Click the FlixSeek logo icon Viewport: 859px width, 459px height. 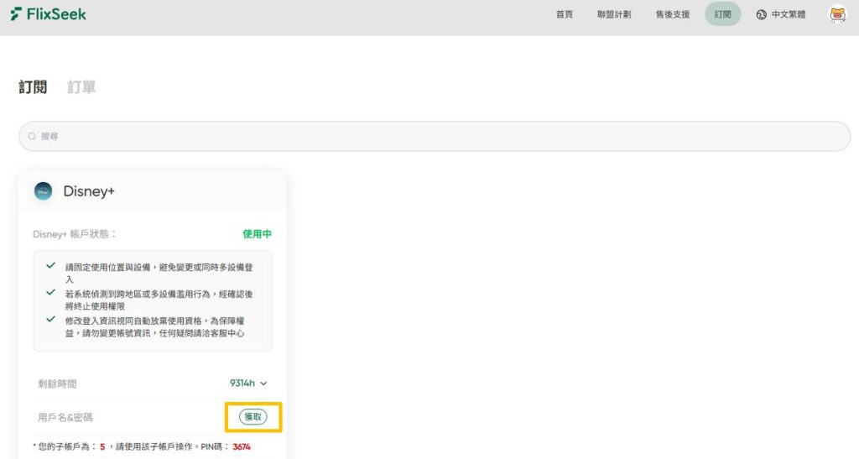coord(16,14)
